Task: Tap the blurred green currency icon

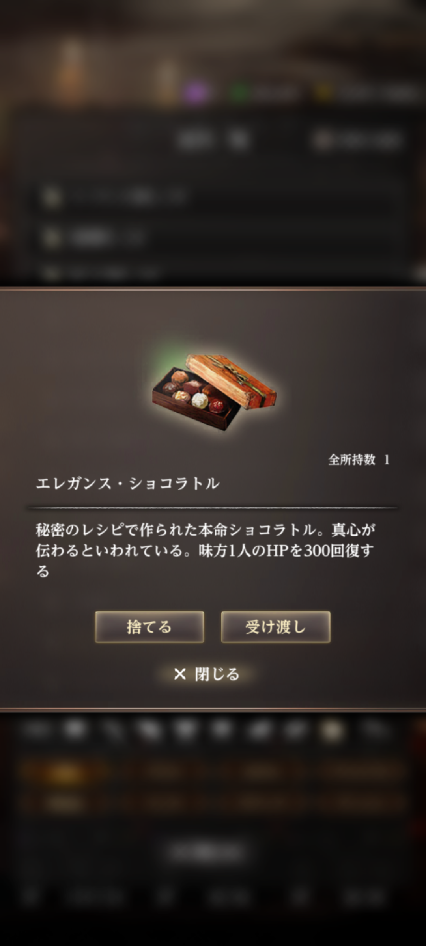Action: point(239,93)
